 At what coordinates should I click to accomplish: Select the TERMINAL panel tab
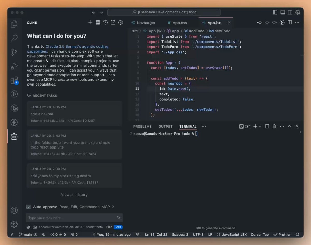(188, 127)
